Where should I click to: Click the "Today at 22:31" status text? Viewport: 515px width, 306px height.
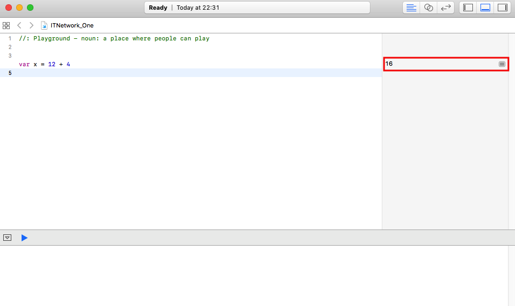[x=198, y=8]
